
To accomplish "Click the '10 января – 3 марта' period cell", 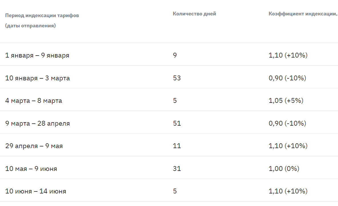I will [37, 78].
